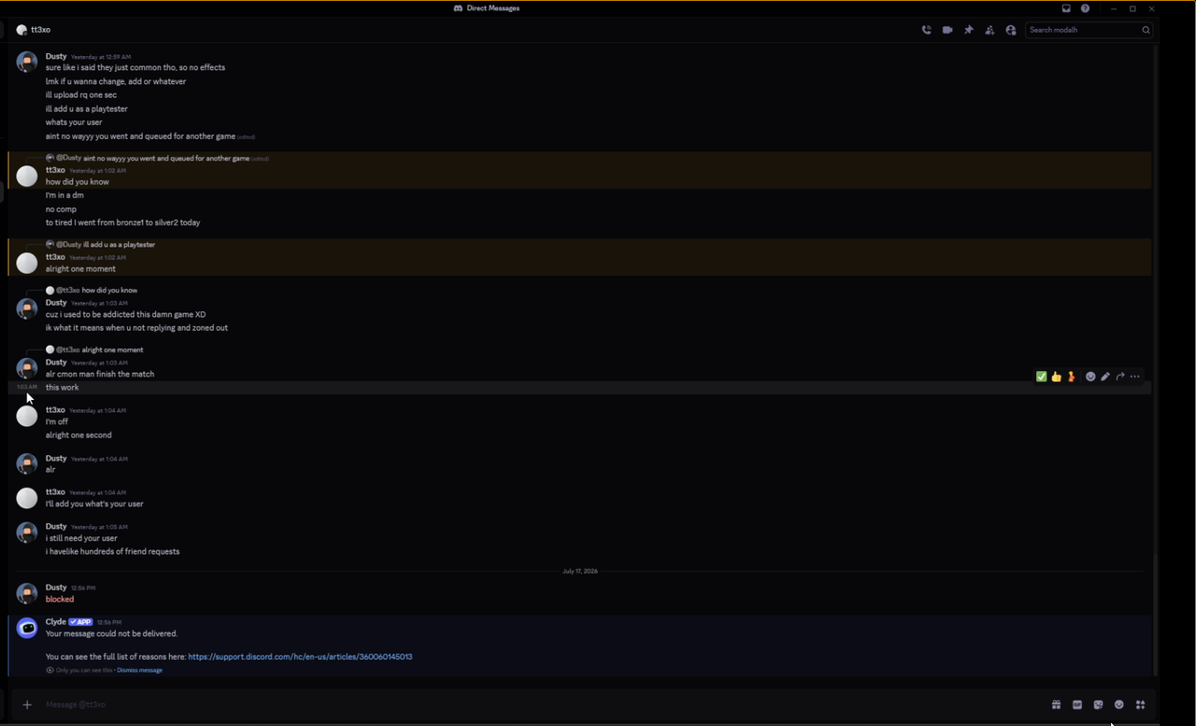
Task: Open the Discord support article link
Action: pos(300,657)
